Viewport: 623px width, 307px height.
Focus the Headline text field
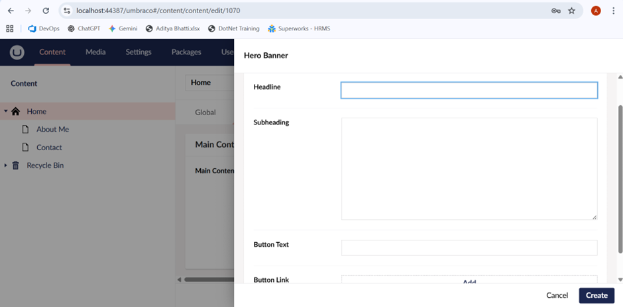(469, 91)
